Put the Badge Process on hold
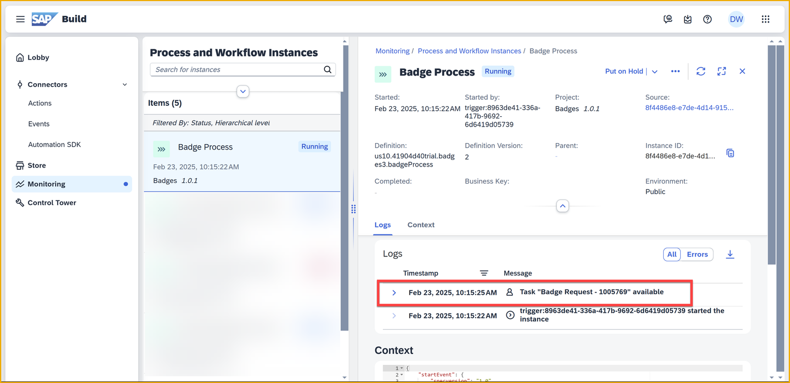Viewport: 790px width, 383px height. (x=624, y=72)
